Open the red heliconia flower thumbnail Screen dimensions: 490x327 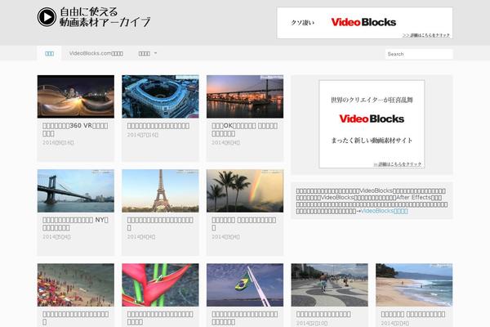coord(160,285)
